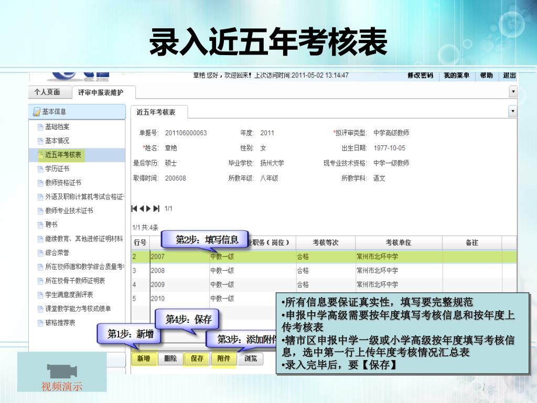Image resolution: width=537 pixels, height=403 pixels.
Task: Click document icon beside 学生满意度测评表
Action: point(40,295)
